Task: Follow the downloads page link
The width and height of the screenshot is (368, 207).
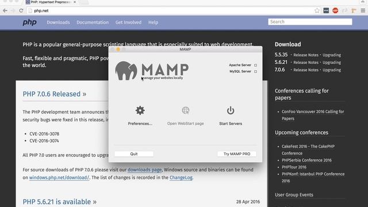Action: tap(144, 170)
